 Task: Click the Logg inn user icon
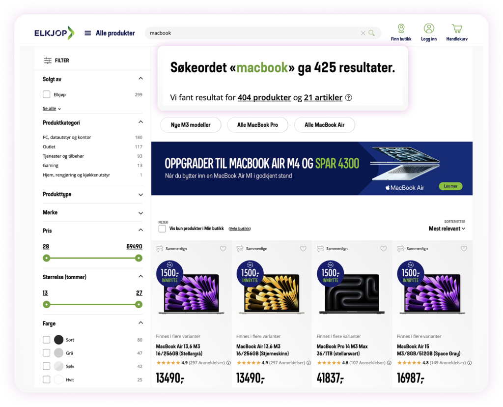429,29
